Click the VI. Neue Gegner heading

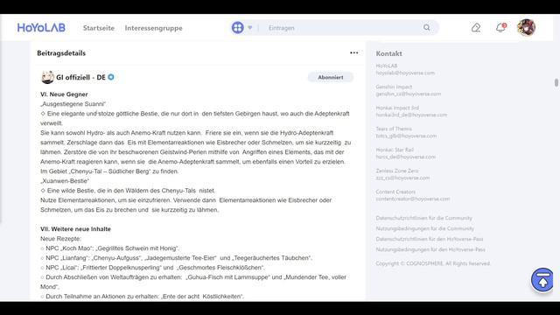pos(64,94)
